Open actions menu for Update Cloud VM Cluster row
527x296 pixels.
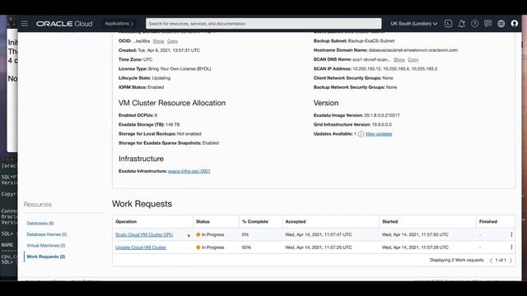[x=511, y=247]
